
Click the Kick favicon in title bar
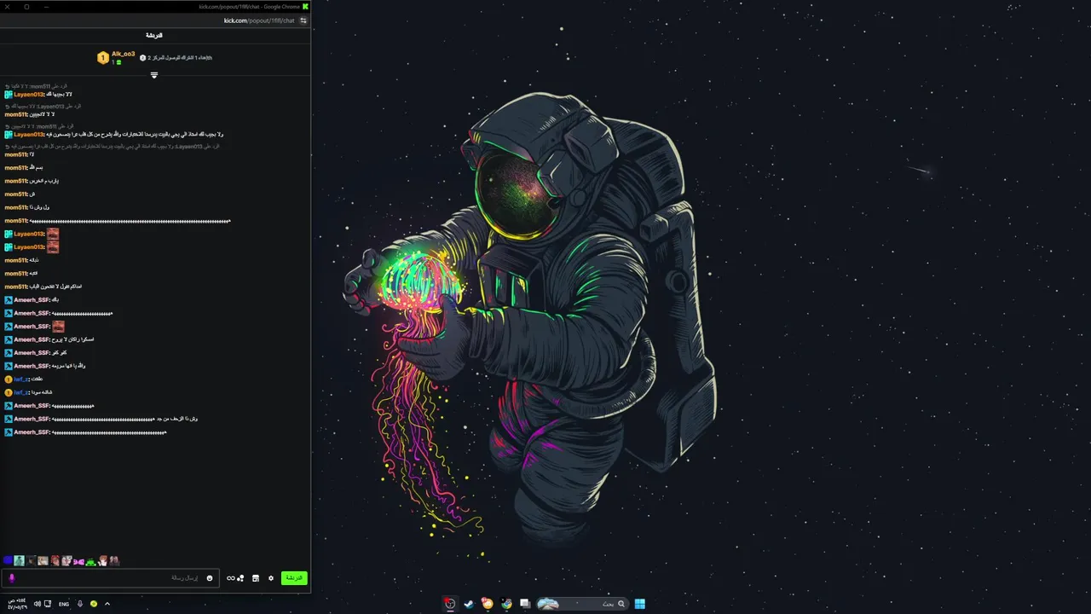(305, 6)
